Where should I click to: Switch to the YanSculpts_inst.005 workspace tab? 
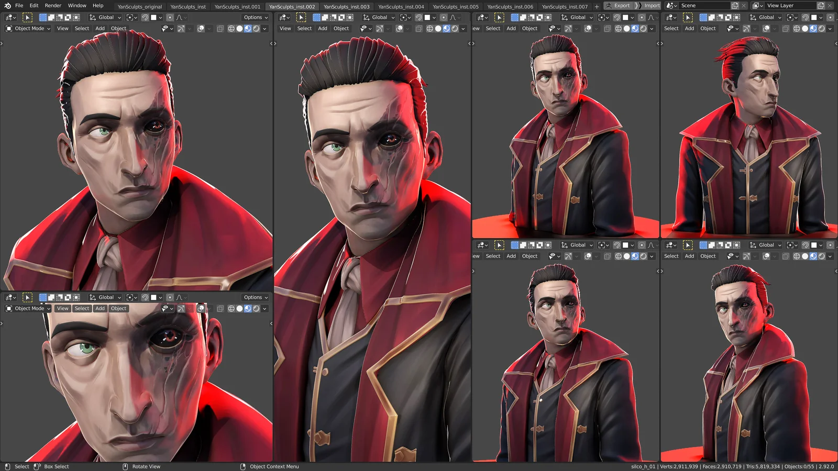pos(455,7)
